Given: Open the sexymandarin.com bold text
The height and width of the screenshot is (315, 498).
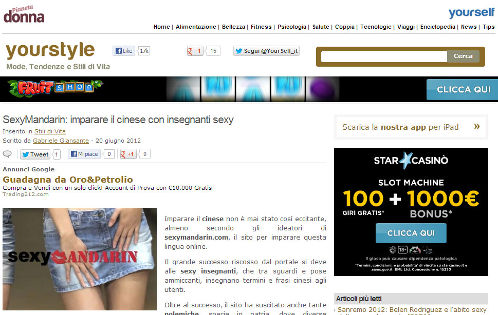Looking at the screenshot, I should (x=196, y=238).
